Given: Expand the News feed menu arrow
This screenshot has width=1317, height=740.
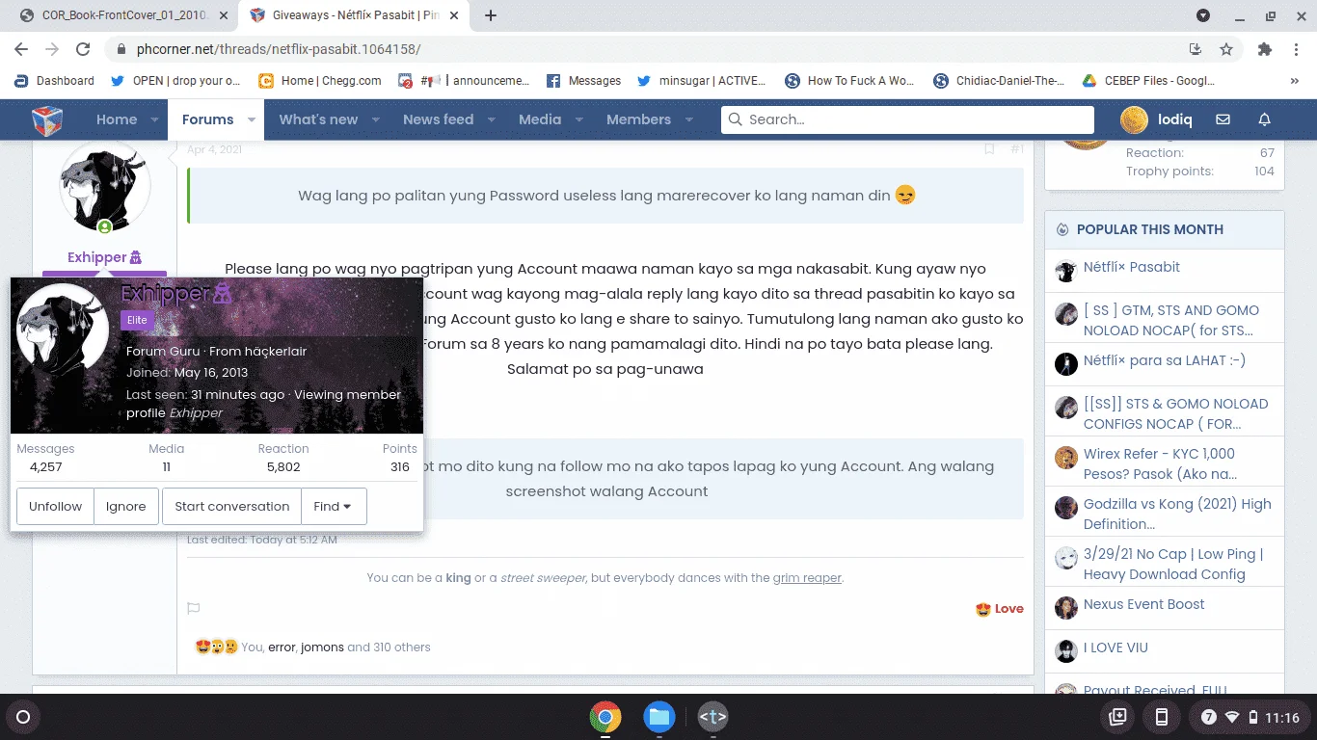Looking at the screenshot, I should (x=491, y=120).
